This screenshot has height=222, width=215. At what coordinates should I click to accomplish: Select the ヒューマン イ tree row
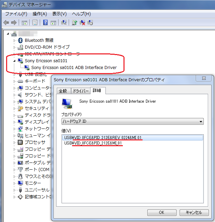(37, 136)
